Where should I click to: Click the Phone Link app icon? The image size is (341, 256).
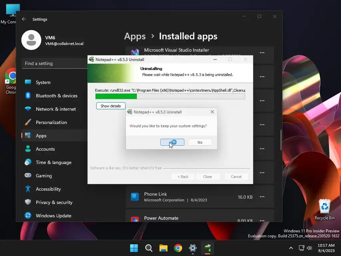click(x=135, y=197)
